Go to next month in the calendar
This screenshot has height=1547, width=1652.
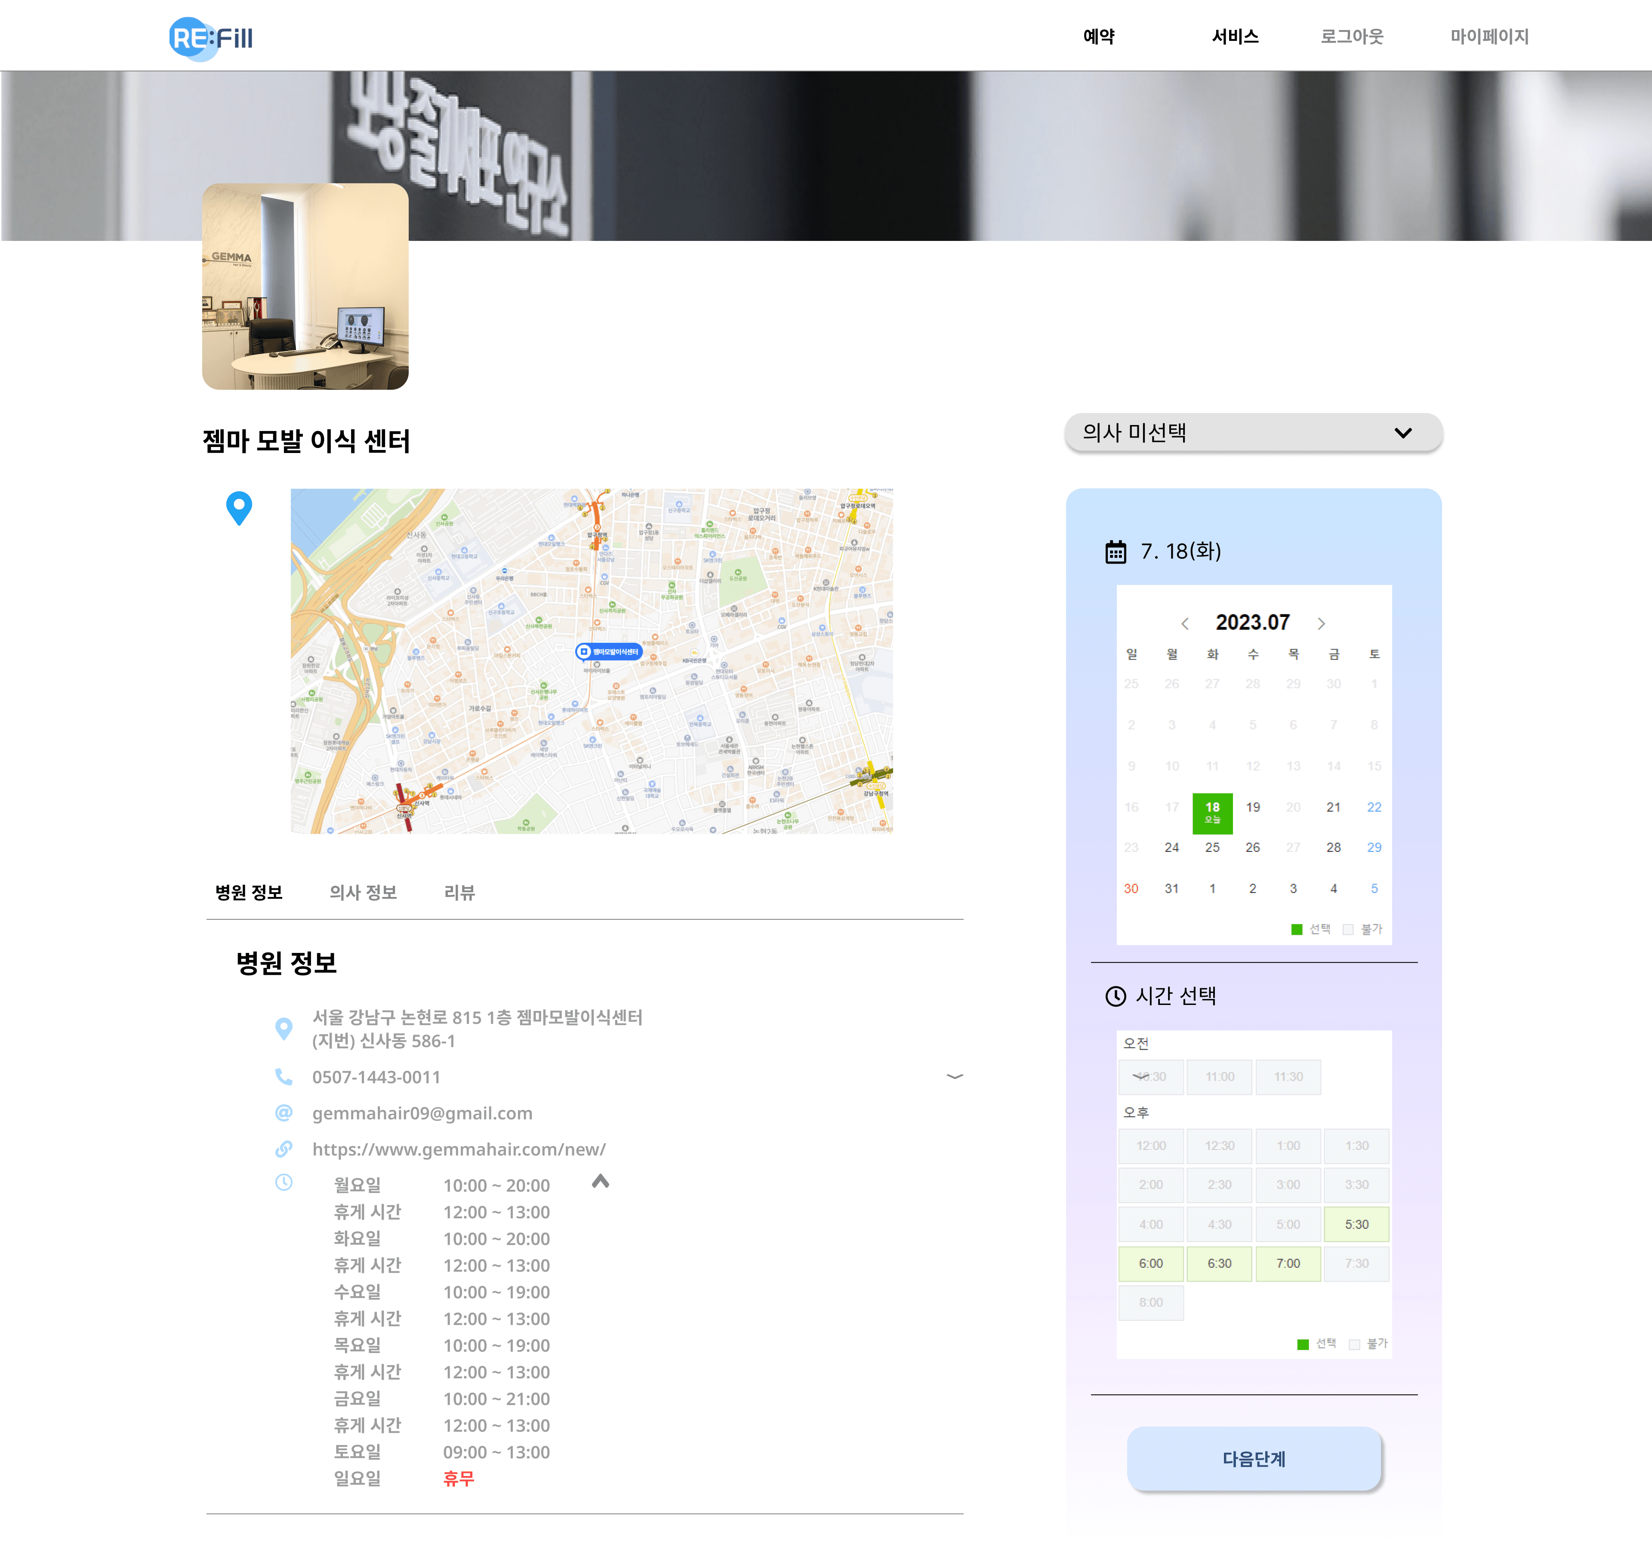1321,623
